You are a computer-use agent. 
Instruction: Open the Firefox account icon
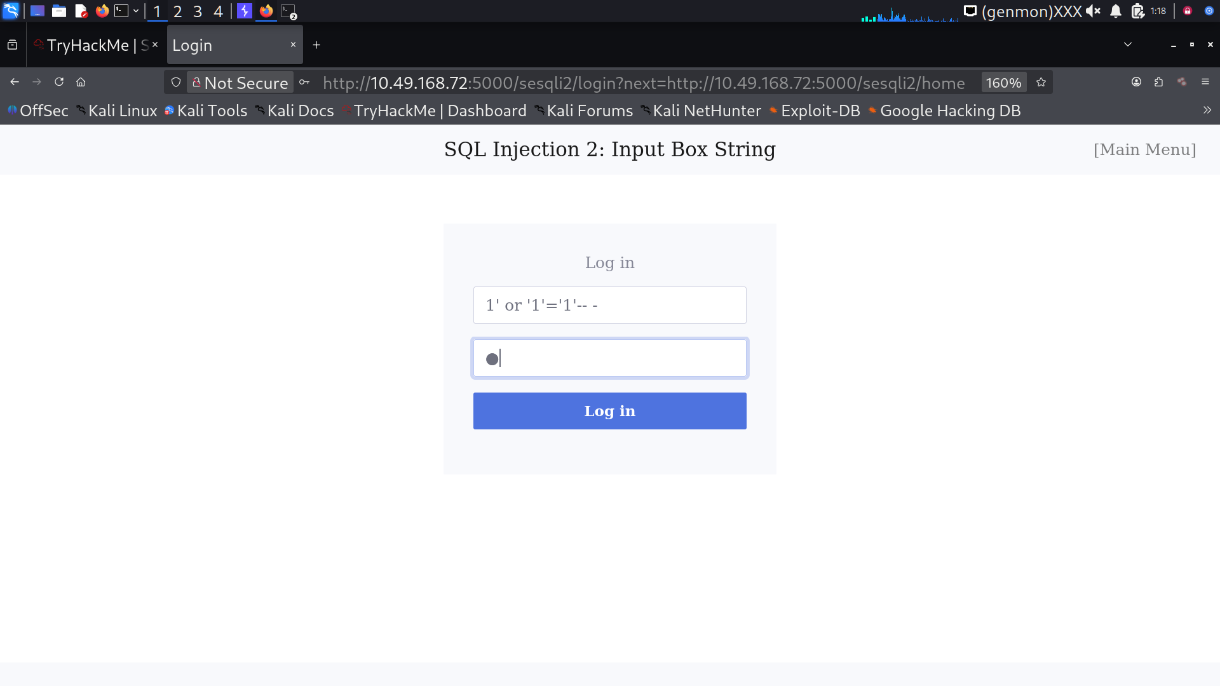pyautogui.click(x=1137, y=82)
